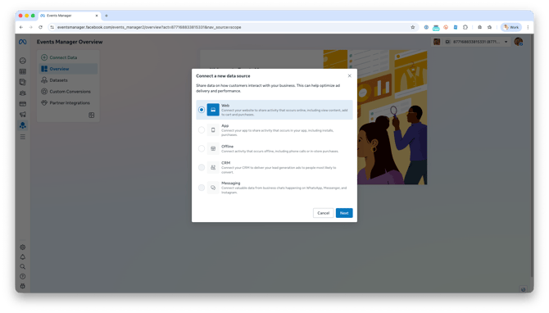Open the billing card icon in the left rail
549x313 pixels.
(x=23, y=103)
